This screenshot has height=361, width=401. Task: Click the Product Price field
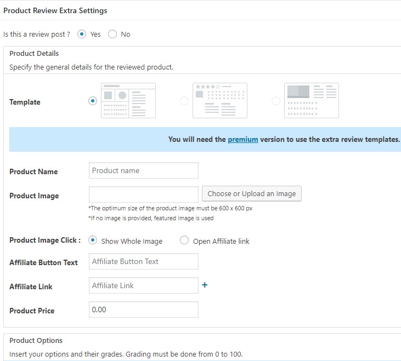pyautogui.click(x=143, y=310)
